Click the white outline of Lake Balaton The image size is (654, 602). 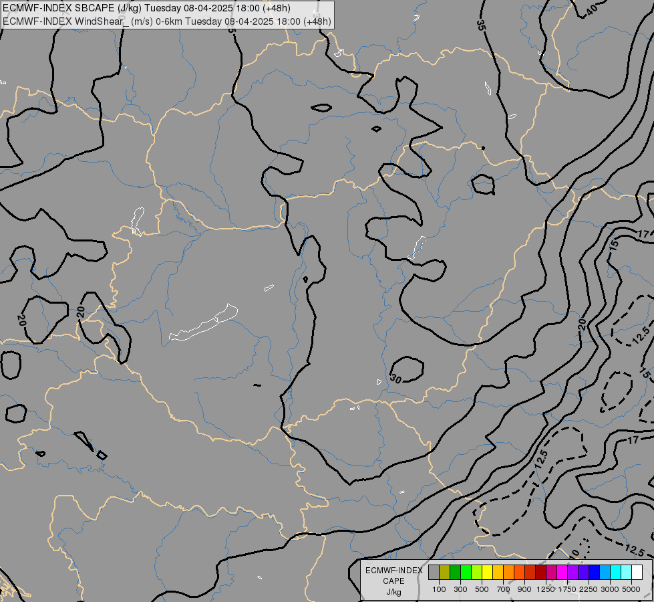pos(204,322)
